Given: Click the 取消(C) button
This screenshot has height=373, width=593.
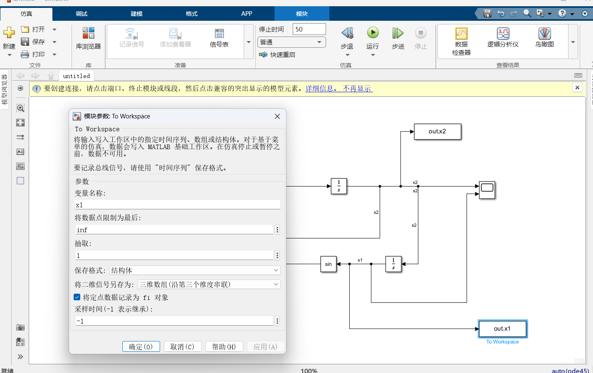Looking at the screenshot, I should [x=183, y=346].
